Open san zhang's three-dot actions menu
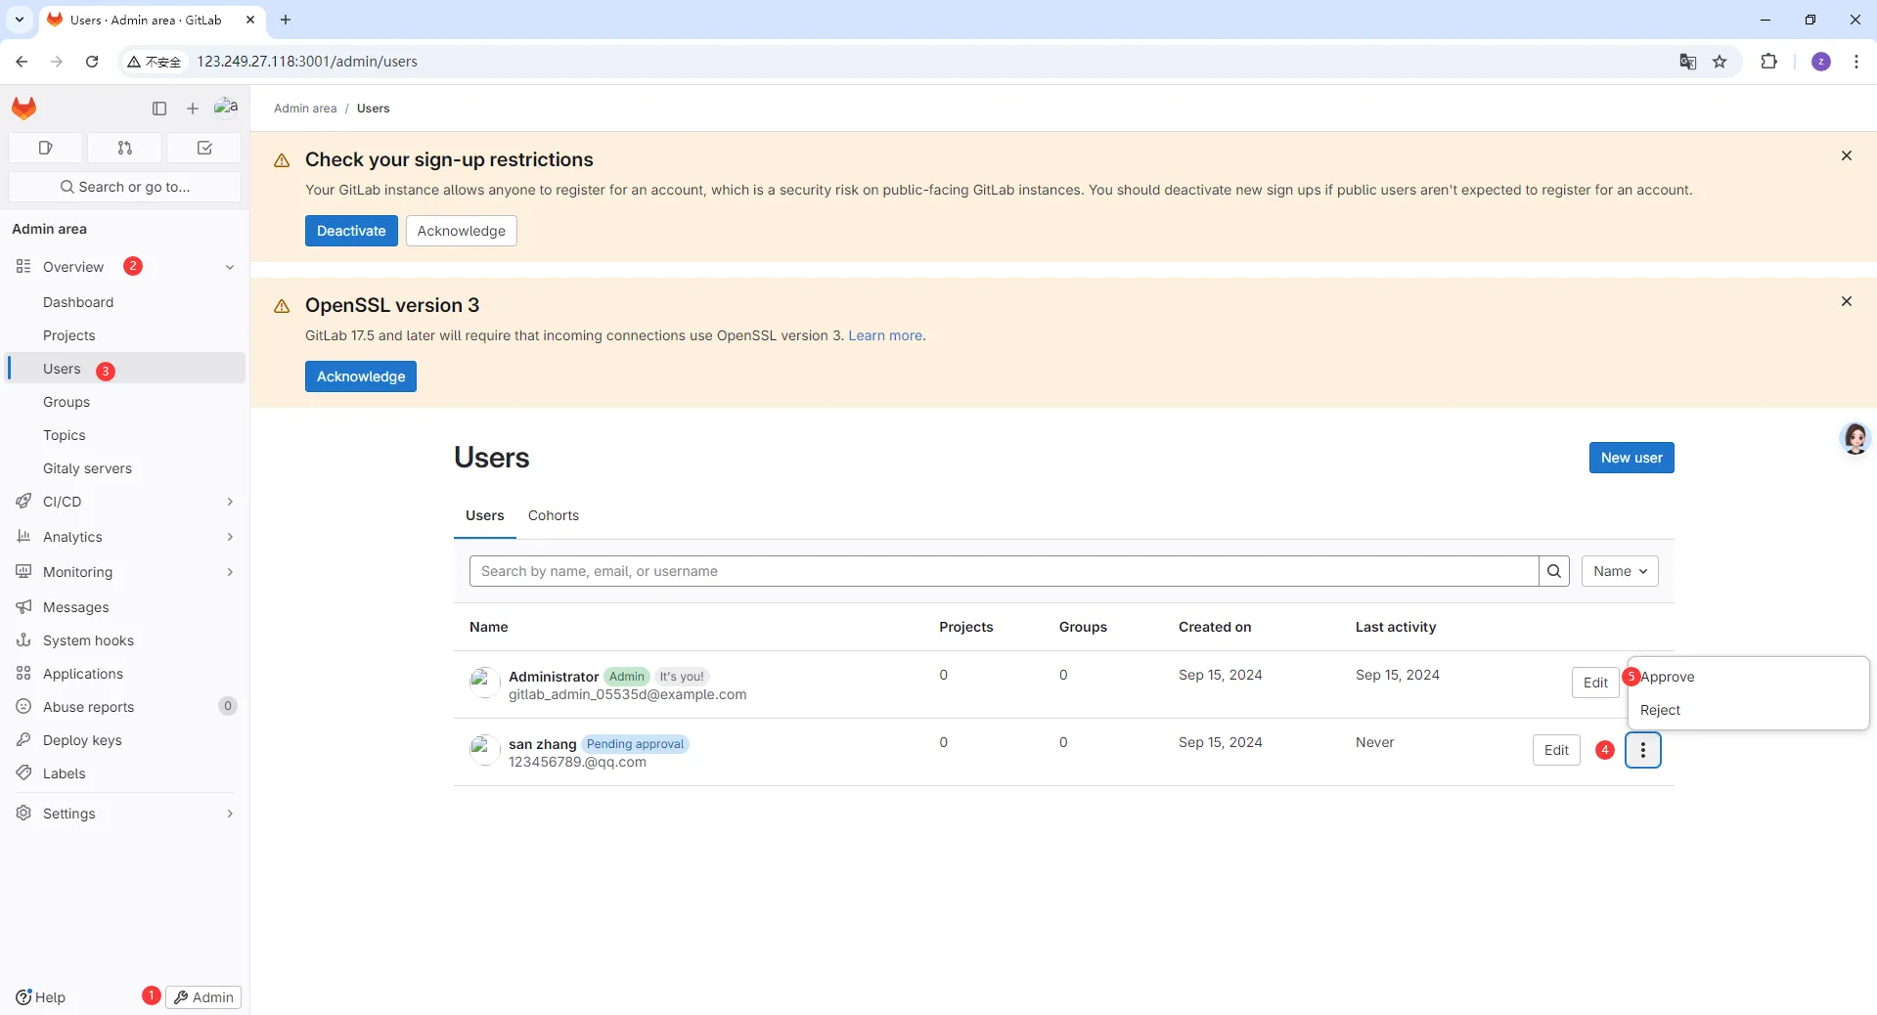 [1642, 750]
